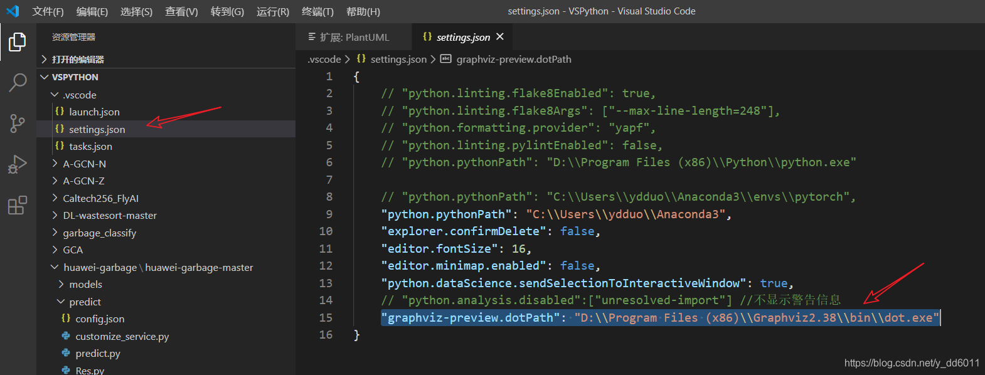This screenshot has width=985, height=375.
Task: Open the 编辑(E) menu
Action: (92, 11)
